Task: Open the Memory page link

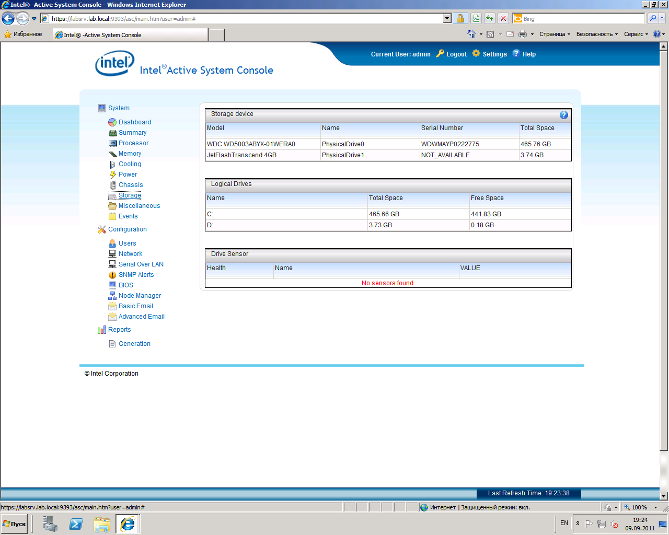Action: [x=130, y=154]
